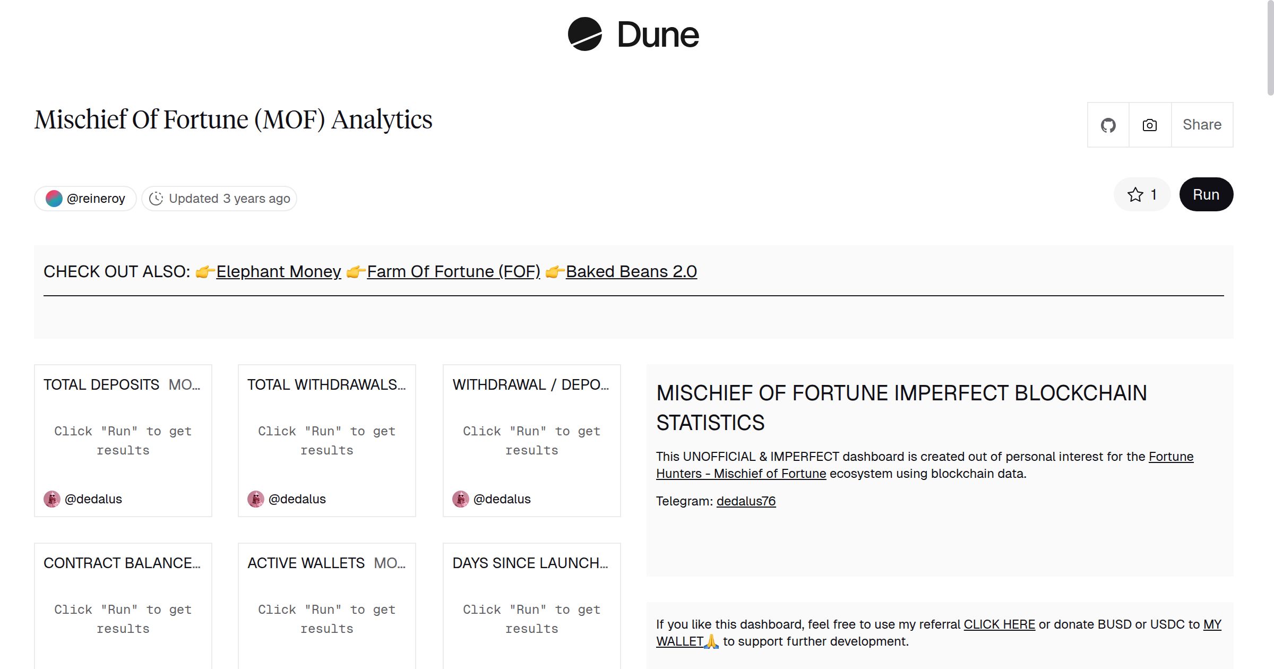Open the CLICK HERE referral link
The image size is (1274, 669).
[x=999, y=624]
